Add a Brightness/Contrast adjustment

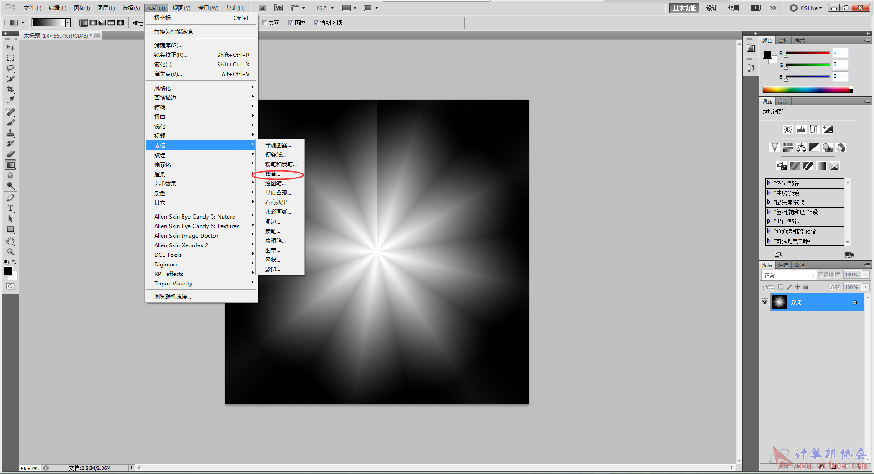788,129
